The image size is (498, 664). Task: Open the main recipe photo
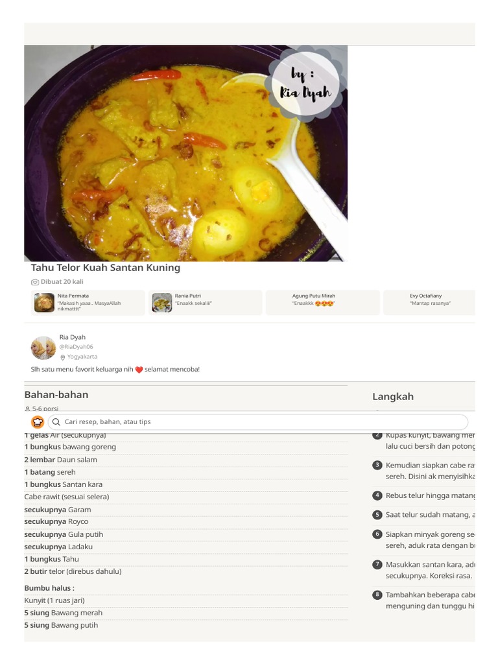pyautogui.click(x=186, y=153)
